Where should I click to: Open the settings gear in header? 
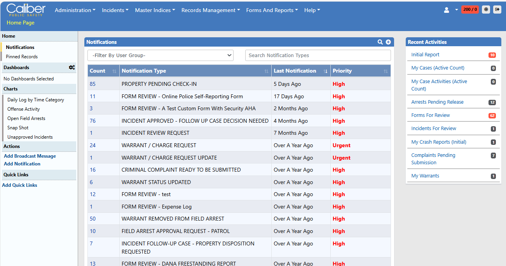486,10
